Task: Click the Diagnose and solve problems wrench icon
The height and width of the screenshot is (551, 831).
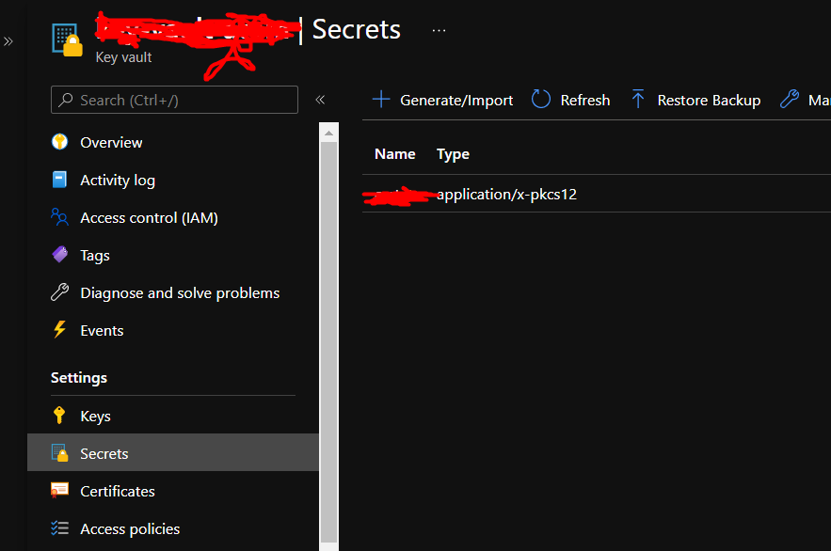Action: pyautogui.click(x=60, y=292)
